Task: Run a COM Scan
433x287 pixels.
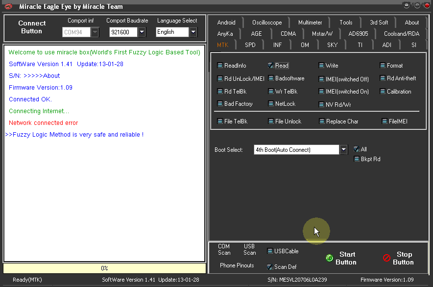Action: coord(224,249)
